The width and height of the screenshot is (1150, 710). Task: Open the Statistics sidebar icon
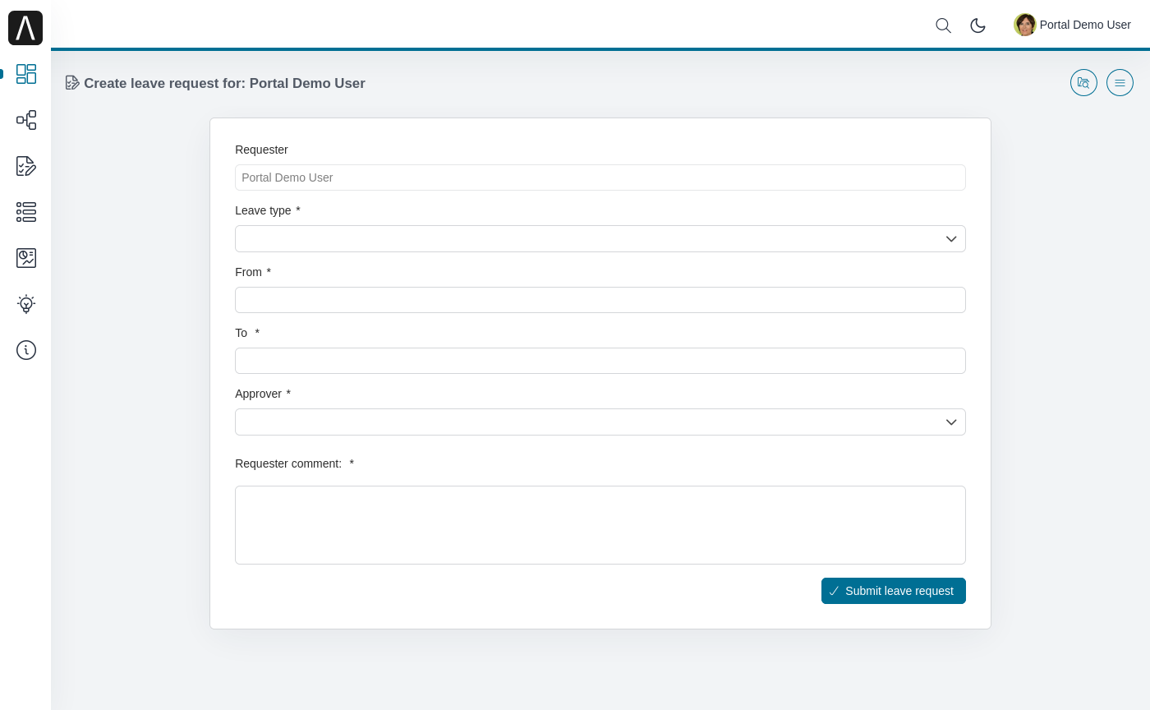pos(26,258)
